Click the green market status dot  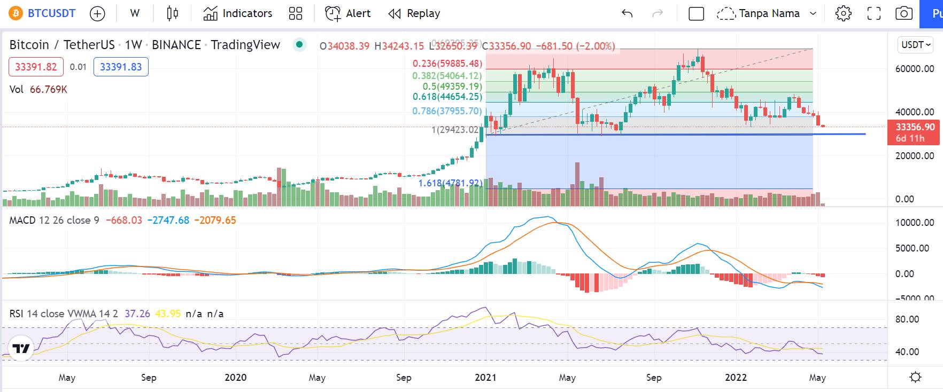pos(299,44)
